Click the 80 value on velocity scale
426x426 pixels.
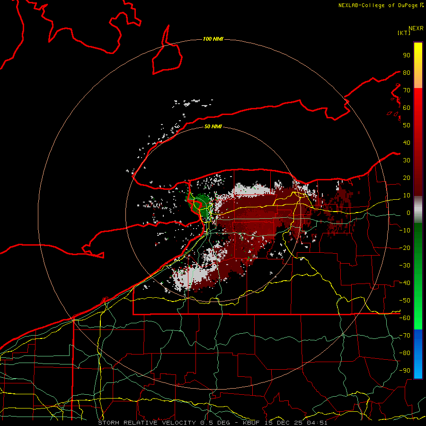(x=407, y=72)
